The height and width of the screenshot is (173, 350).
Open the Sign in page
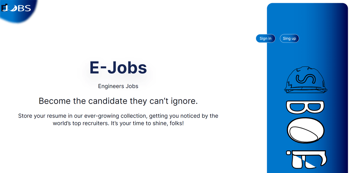pos(265,39)
